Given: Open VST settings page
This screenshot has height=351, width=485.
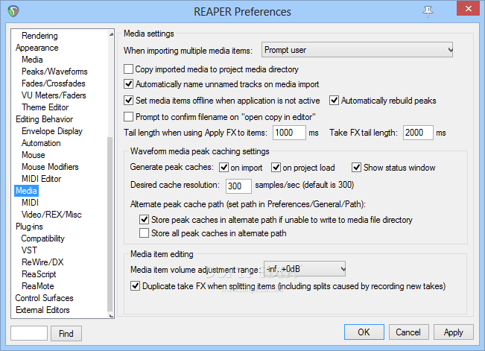Looking at the screenshot, I should pos(29,250).
